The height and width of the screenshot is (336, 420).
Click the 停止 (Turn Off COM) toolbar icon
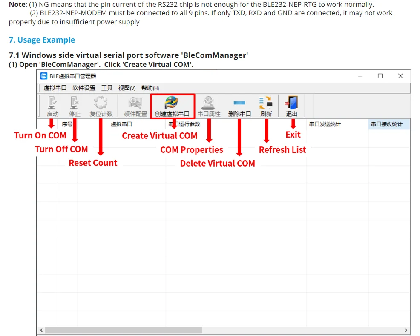pyautogui.click(x=75, y=106)
